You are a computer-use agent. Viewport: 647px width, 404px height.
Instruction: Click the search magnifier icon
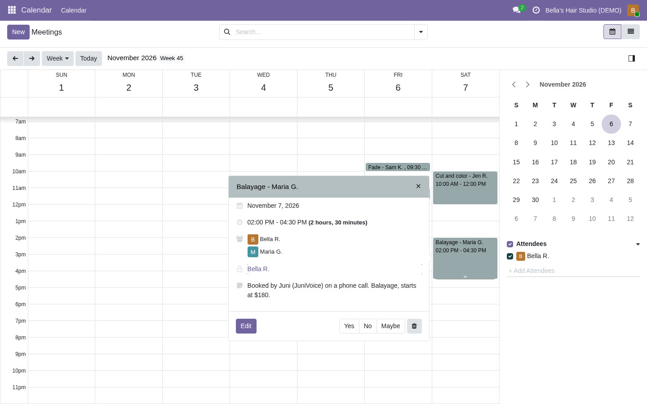227,32
